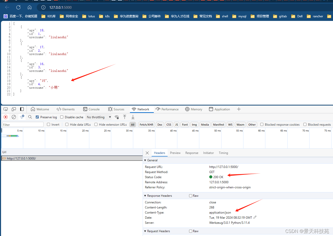Switch to Response tab of request
Image resolution: width=333 pixels, height=236 pixels.
click(192, 153)
